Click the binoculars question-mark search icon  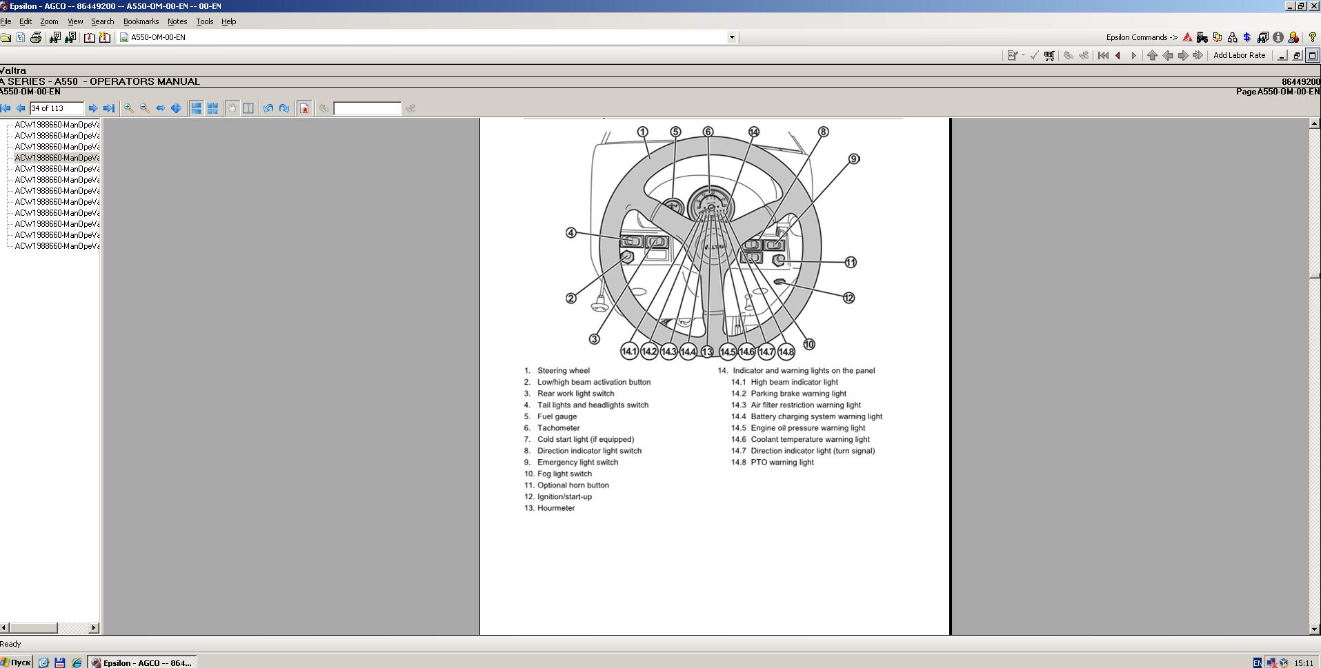(x=70, y=37)
